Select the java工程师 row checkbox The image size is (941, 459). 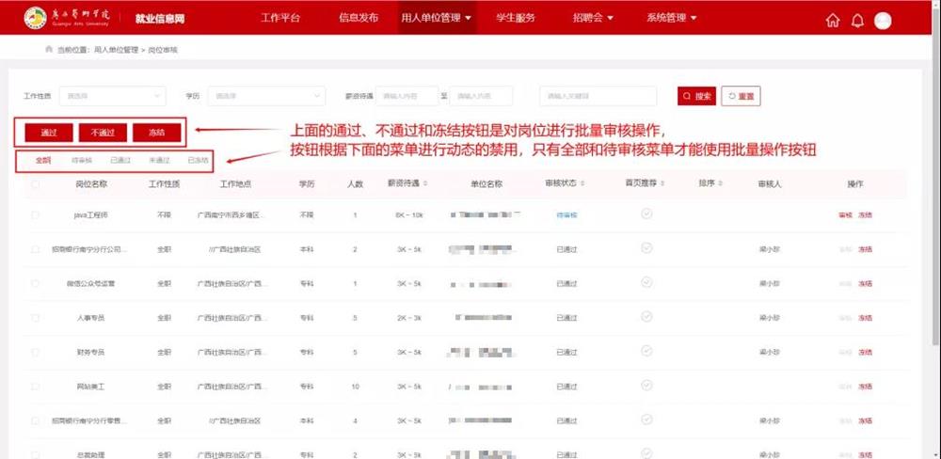click(36, 215)
